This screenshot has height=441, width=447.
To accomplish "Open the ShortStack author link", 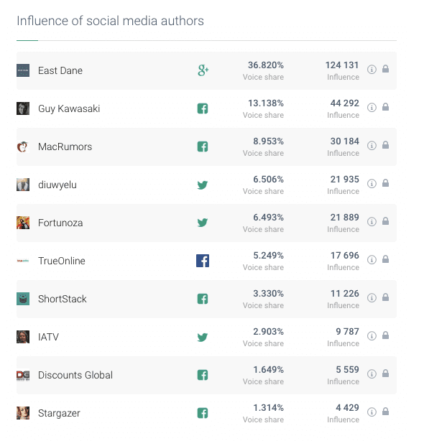I will [x=63, y=299].
